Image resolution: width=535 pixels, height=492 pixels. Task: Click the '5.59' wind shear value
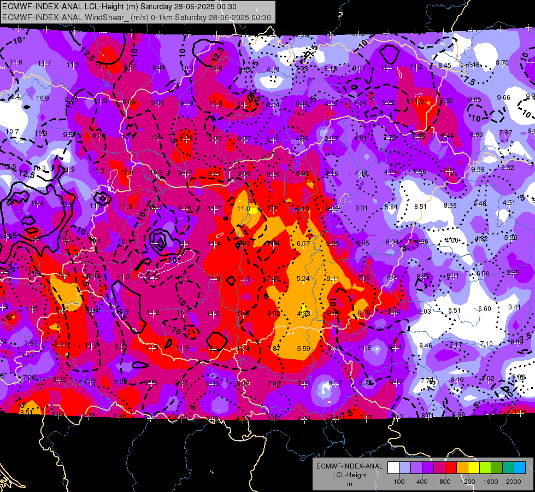tap(304, 349)
